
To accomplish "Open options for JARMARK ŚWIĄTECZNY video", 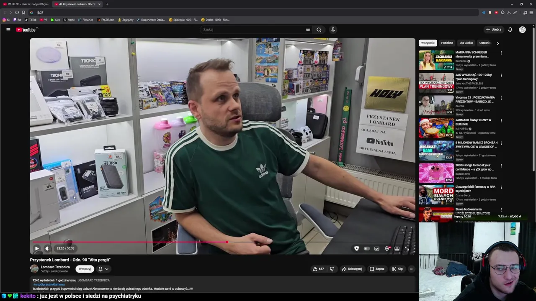I will (x=501, y=121).
